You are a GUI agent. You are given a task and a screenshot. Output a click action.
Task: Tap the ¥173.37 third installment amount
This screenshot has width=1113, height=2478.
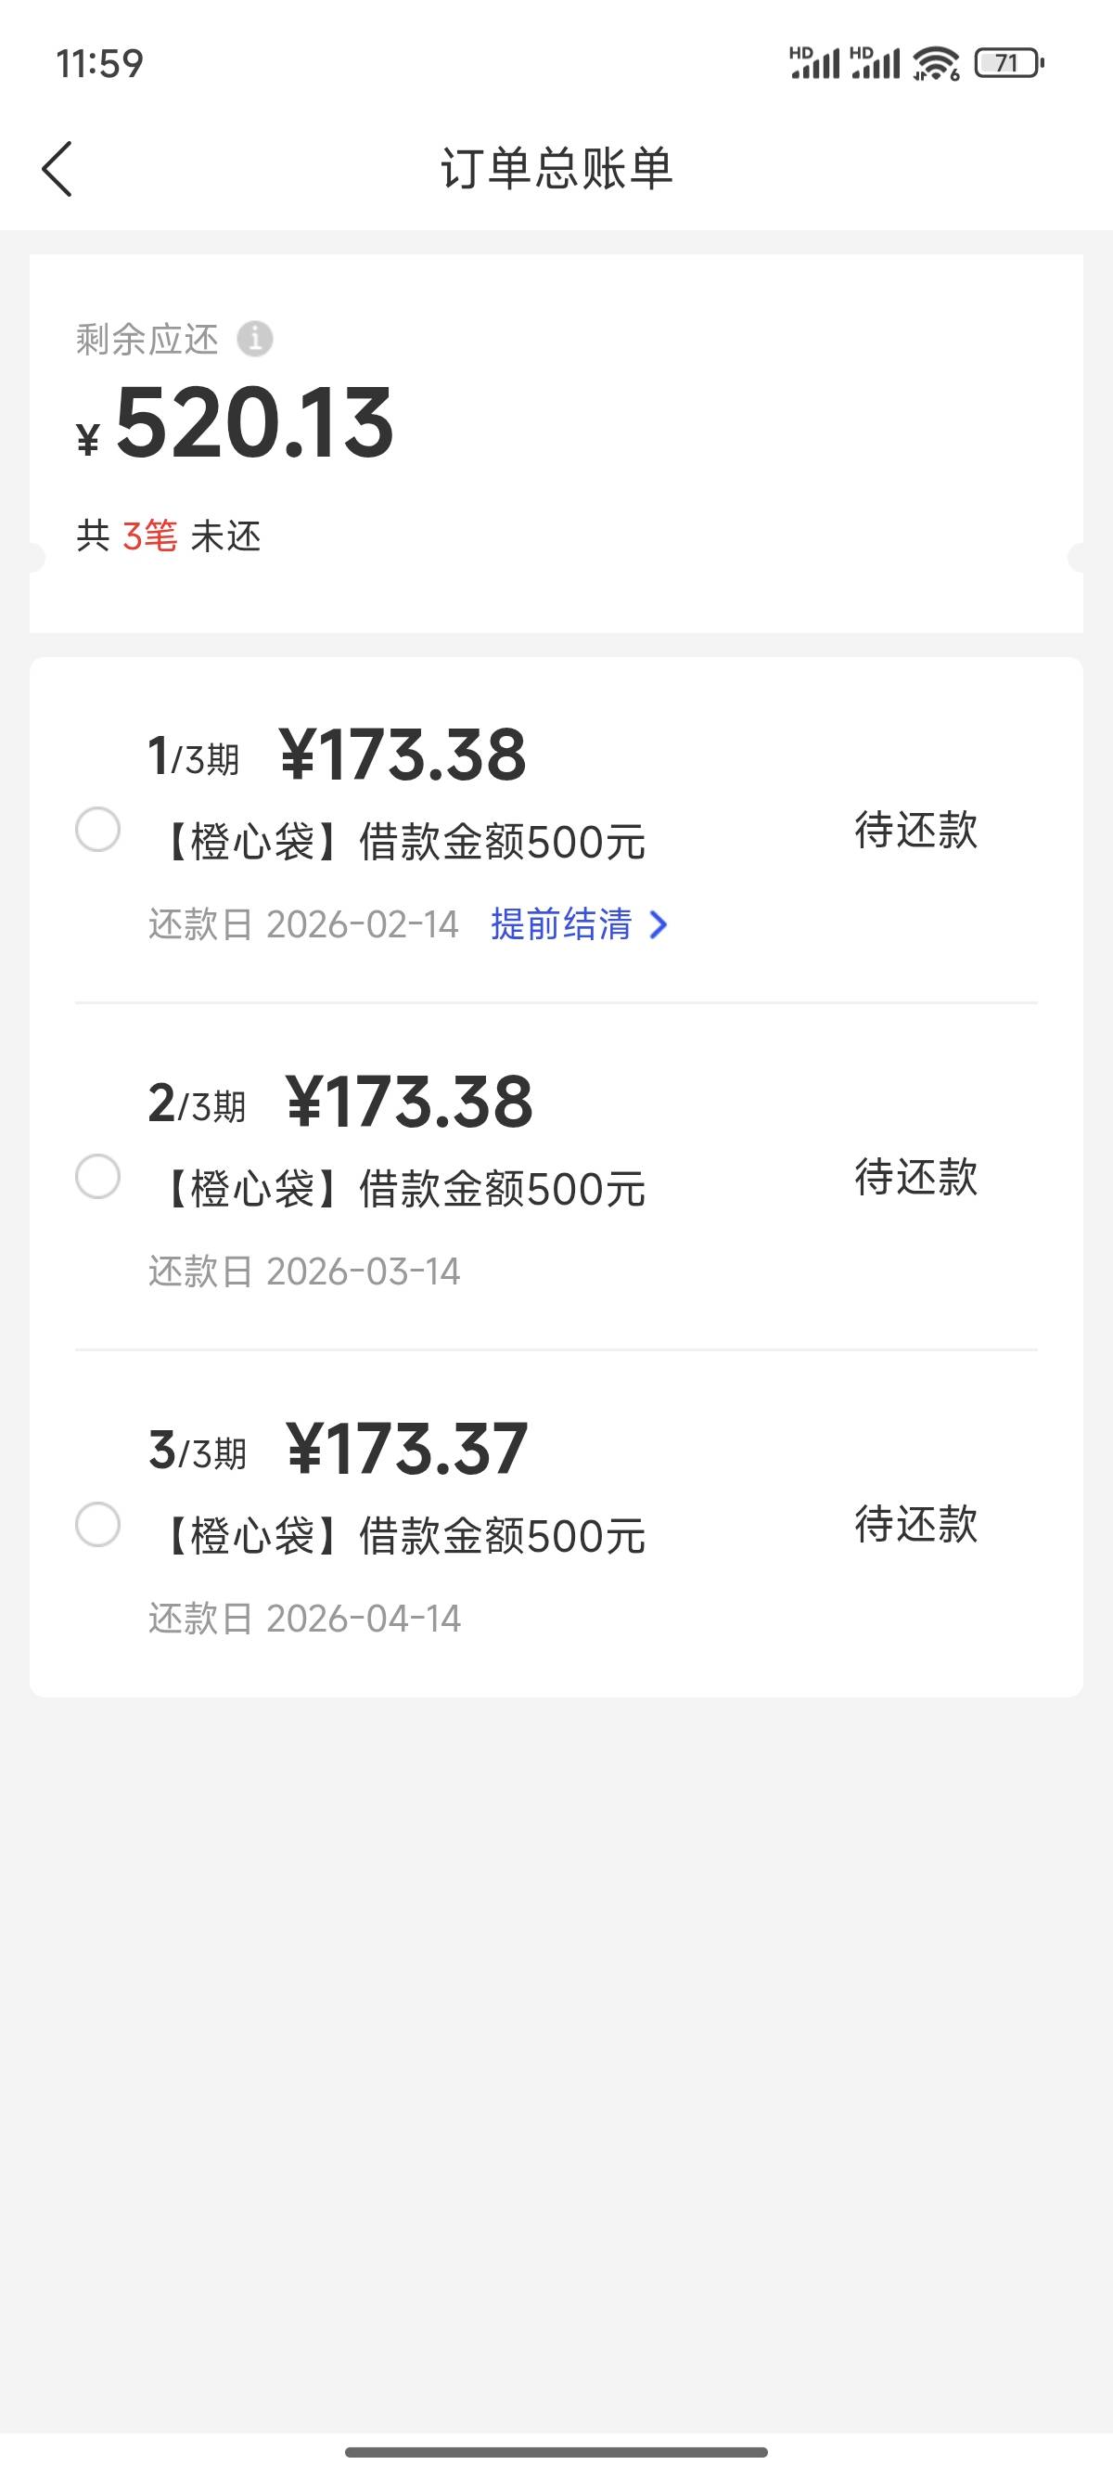(x=407, y=1449)
